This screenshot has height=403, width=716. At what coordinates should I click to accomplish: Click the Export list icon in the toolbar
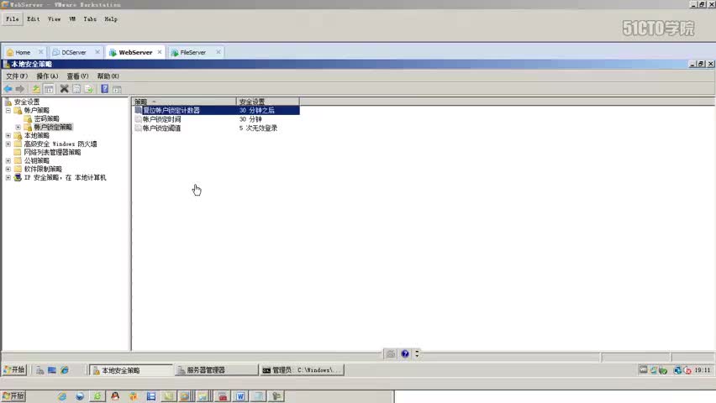(x=89, y=89)
